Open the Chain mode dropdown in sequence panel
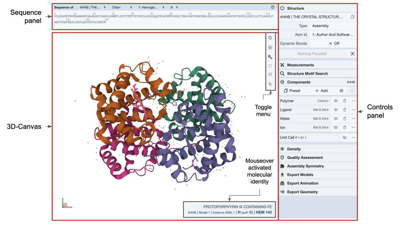The width and height of the screenshot is (399, 225). [122, 7]
